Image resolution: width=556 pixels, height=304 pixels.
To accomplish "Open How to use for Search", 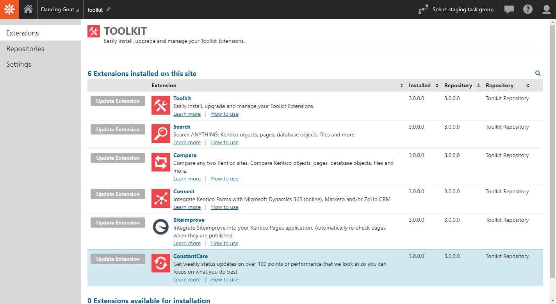I will (x=225, y=142).
